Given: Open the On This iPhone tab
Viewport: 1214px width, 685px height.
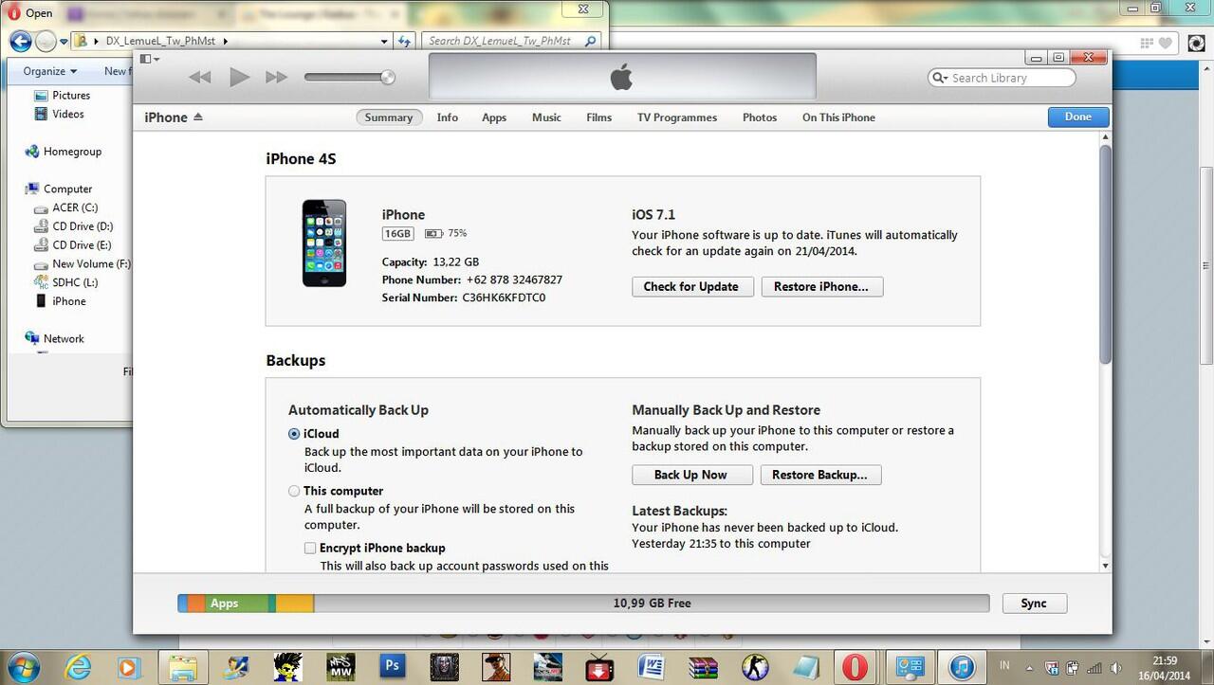Looking at the screenshot, I should (838, 117).
